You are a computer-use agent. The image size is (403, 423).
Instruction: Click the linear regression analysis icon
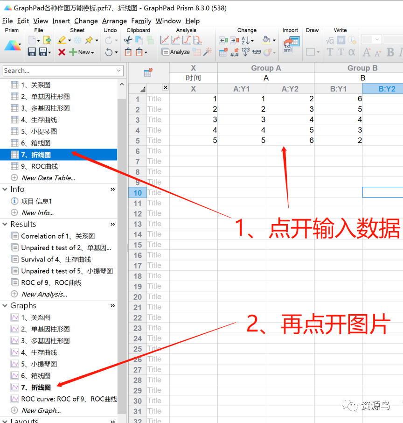pyautogui.click(x=165, y=40)
